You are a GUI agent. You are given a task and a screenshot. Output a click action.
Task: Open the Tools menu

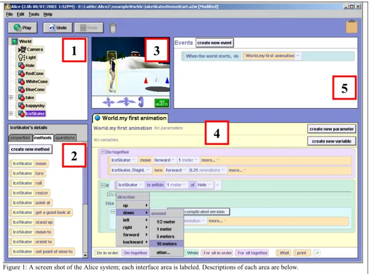pyautogui.click(x=34, y=14)
